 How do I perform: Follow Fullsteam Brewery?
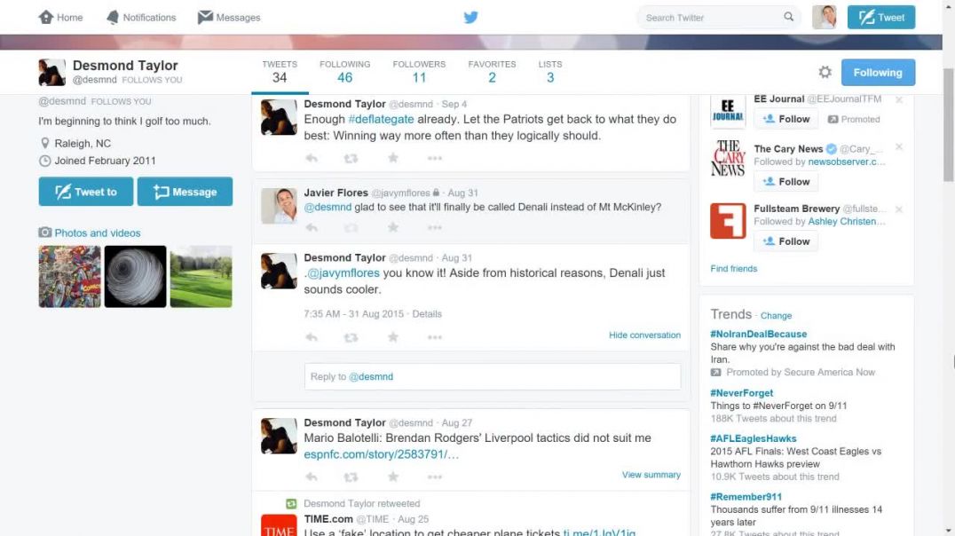click(x=786, y=241)
